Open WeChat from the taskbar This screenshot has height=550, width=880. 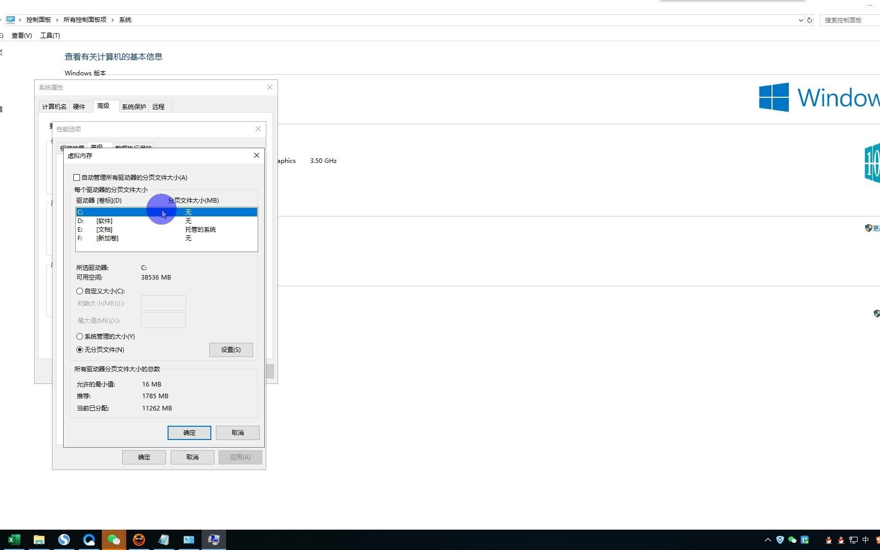coord(114,540)
